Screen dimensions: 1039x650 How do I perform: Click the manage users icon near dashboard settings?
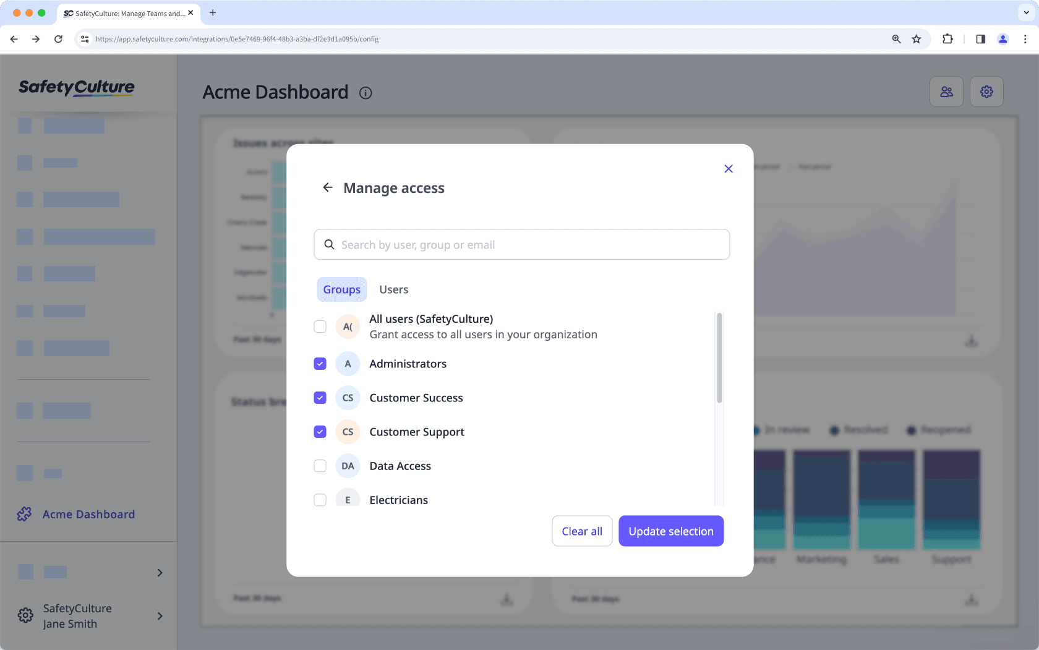pyautogui.click(x=946, y=91)
